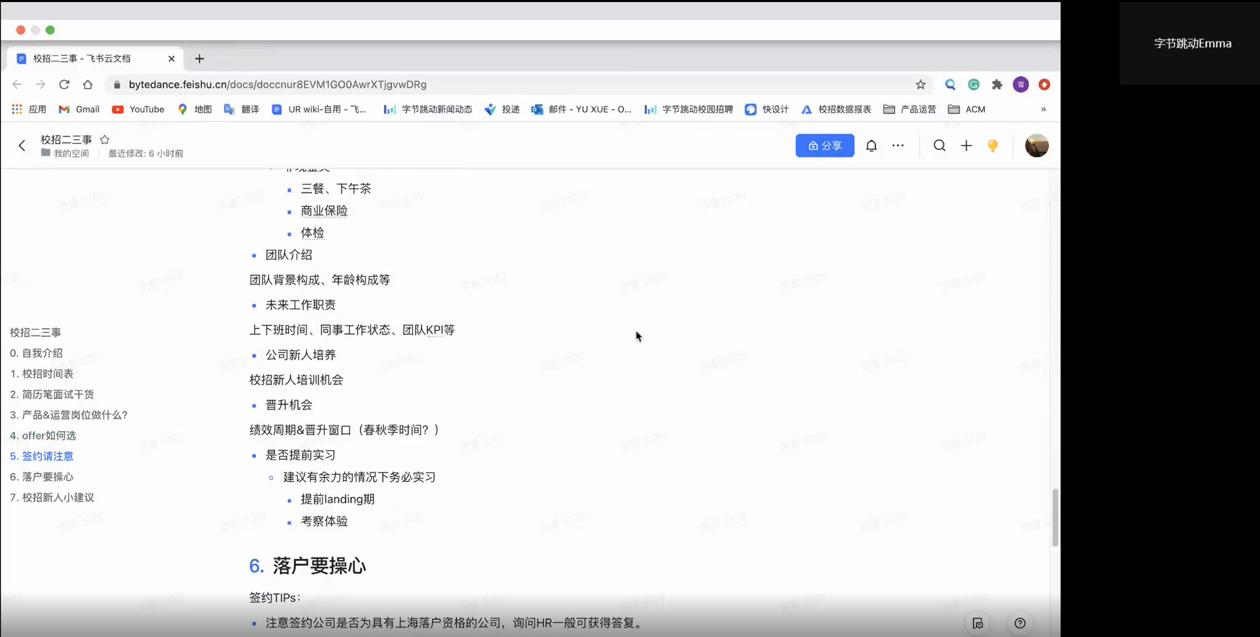Image resolution: width=1260 pixels, height=637 pixels.
Task: Go back with the browser back arrow
Action: pos(17,84)
